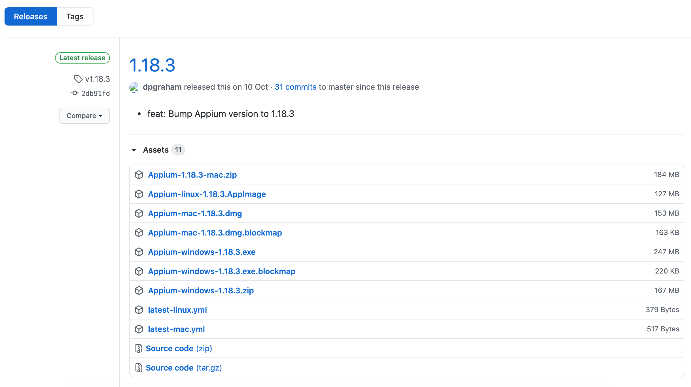Download Appium-windows-1.18.3.zip
This screenshot has width=691, height=387.
(201, 291)
